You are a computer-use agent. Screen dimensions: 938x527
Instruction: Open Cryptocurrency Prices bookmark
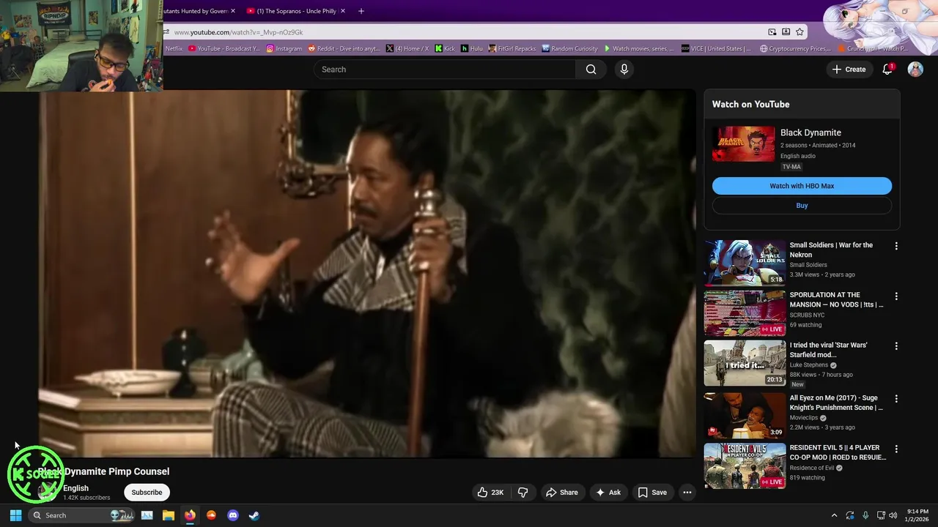[x=795, y=48]
